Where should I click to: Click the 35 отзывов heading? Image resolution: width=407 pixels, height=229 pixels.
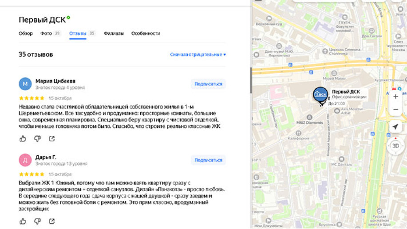tap(36, 55)
